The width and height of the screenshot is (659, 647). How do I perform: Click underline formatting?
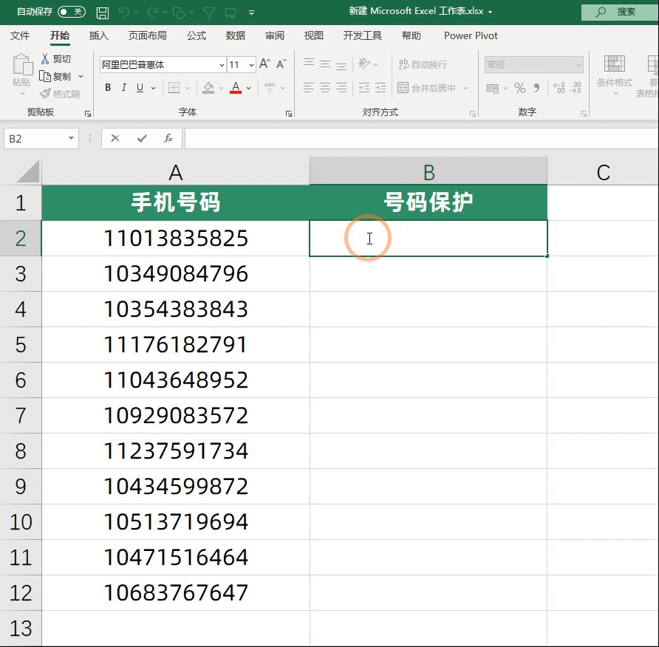click(140, 88)
